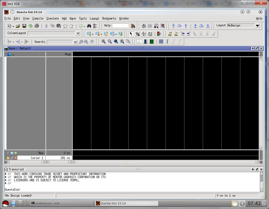Toggle the Show Drivers wave format icon
This screenshot has height=209, width=269.
click(139, 41)
